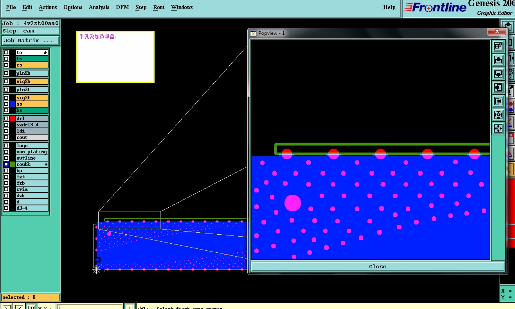Select the 'cvia' layer name
The image size is (515, 309).
(x=32, y=189)
